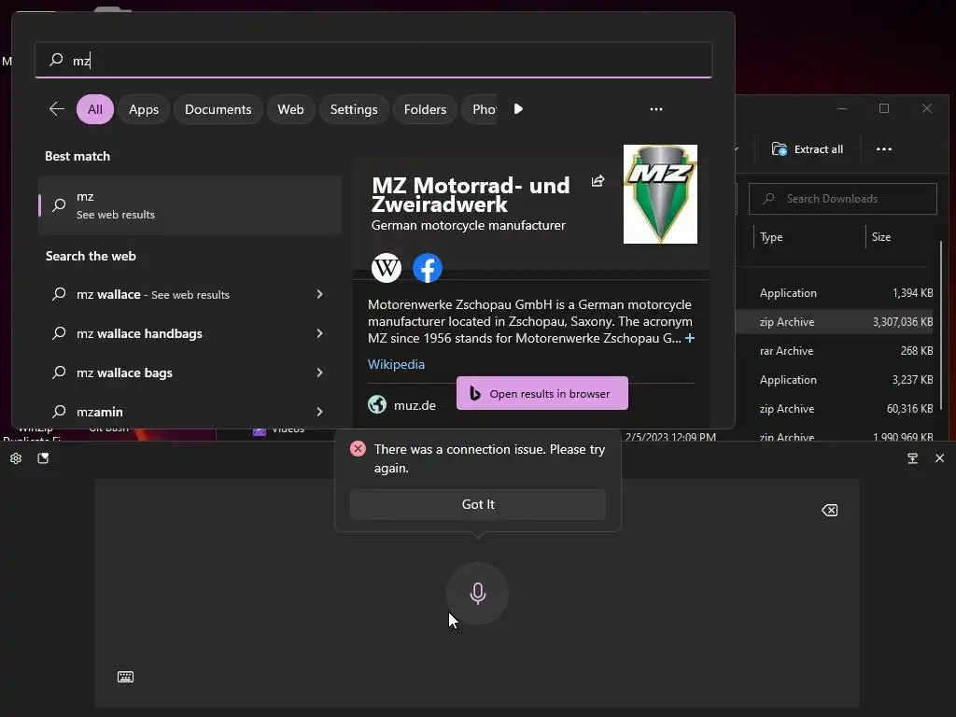
Task: Dismiss the error with the red X icon
Action: pos(358,449)
